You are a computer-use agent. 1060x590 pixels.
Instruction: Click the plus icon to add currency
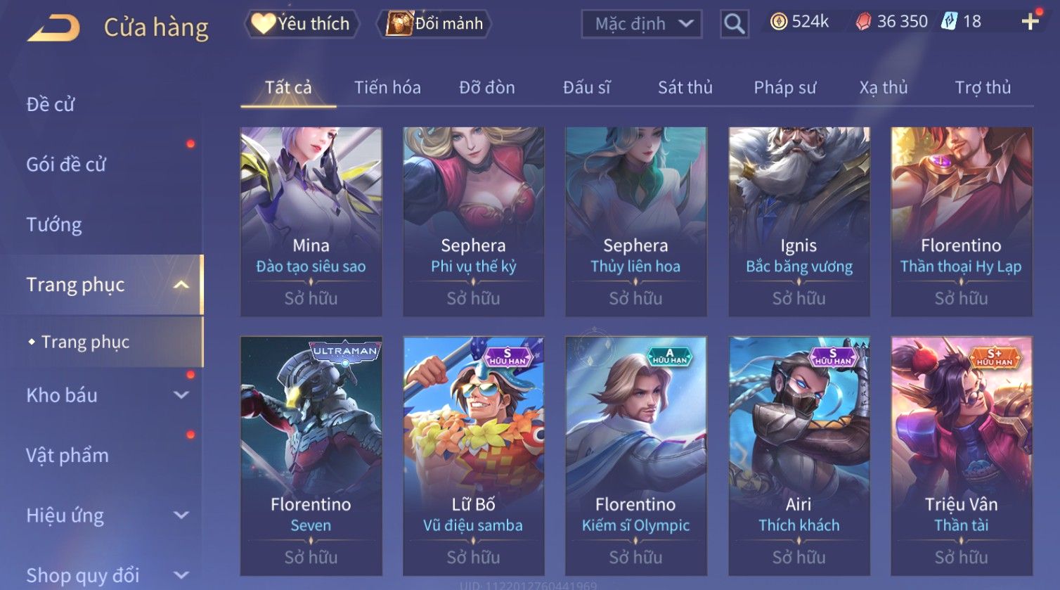(1030, 22)
